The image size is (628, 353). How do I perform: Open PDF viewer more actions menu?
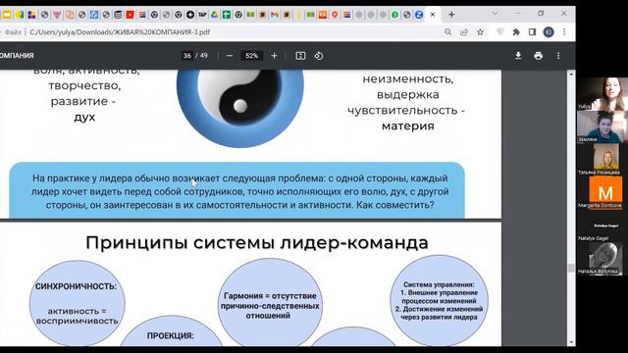pyautogui.click(x=558, y=56)
